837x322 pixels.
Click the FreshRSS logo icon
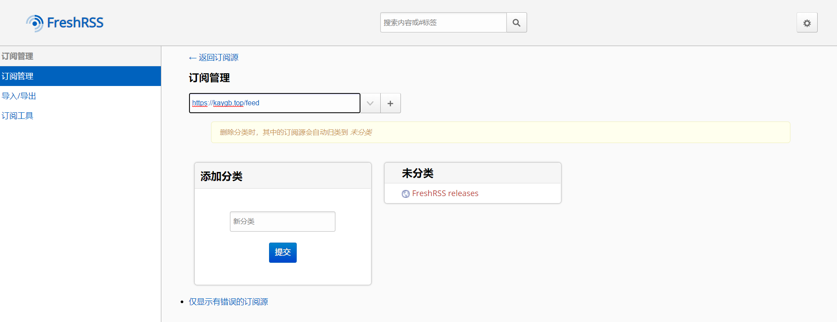(35, 23)
